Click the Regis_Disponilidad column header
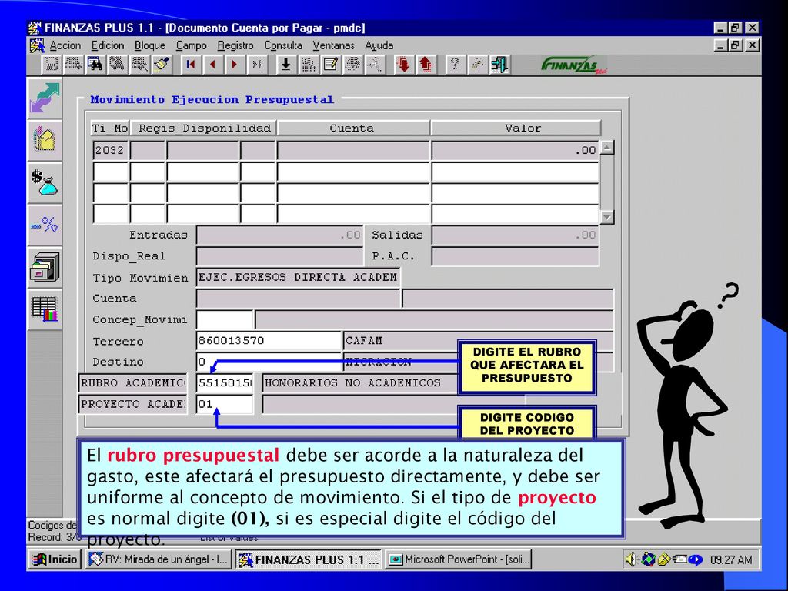 point(203,129)
